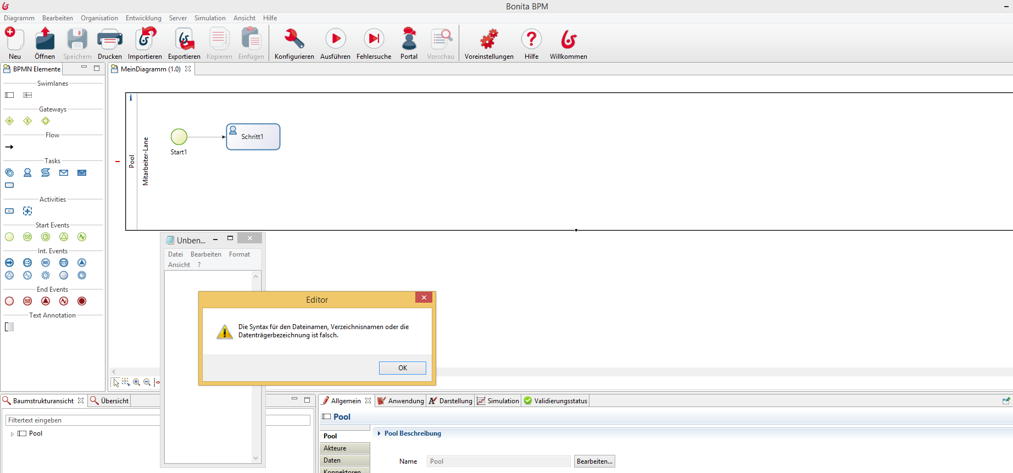Image resolution: width=1013 pixels, height=473 pixels.
Task: Expand the Pool tree node
Action: click(x=12, y=434)
